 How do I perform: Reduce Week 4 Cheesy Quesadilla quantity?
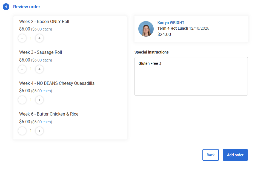click(22, 100)
